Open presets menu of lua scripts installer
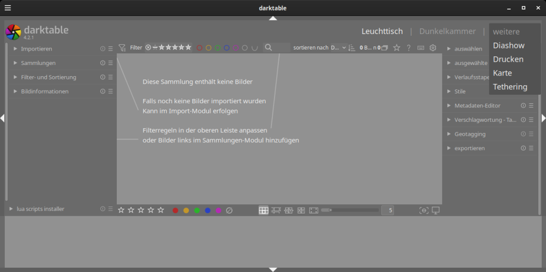 pyautogui.click(x=110, y=209)
